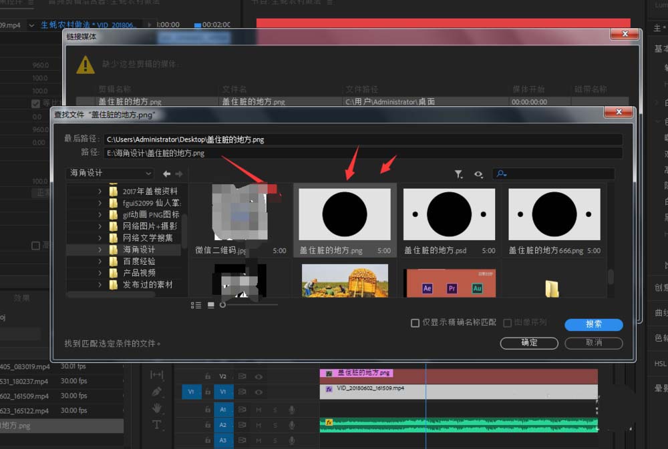The image size is (668, 449).
Task: Mute audio track A2
Action: [259, 425]
